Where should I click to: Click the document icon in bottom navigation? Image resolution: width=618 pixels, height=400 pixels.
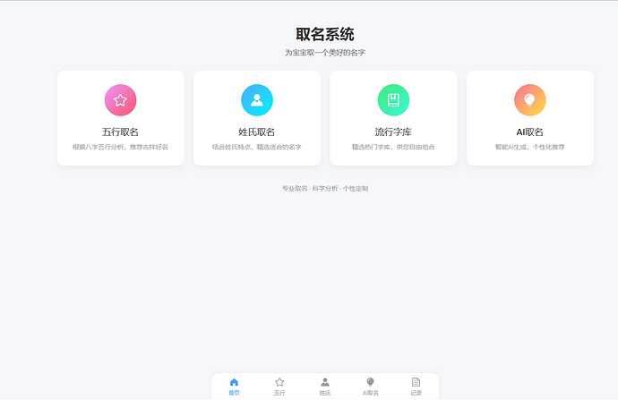pyautogui.click(x=416, y=382)
